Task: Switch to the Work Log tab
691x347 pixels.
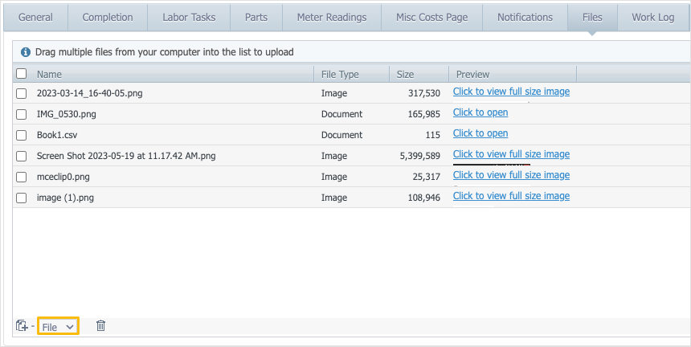Action: coord(652,17)
